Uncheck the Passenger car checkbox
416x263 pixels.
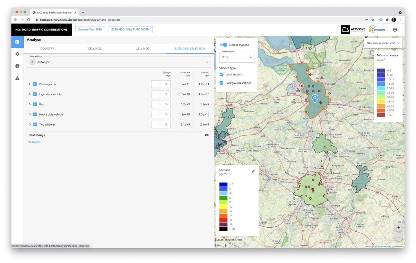click(35, 84)
